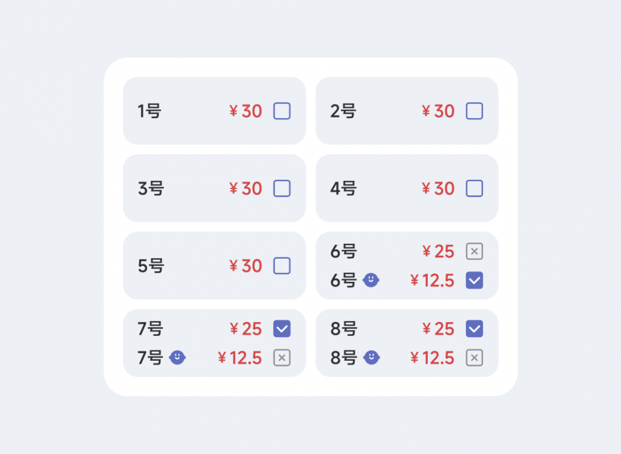Screen dimensions: 621x454
Task: Enable the 3号 checkbox
Action: [x=282, y=188]
